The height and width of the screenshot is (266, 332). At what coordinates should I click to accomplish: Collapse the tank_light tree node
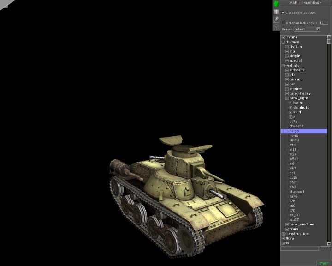point(287,98)
